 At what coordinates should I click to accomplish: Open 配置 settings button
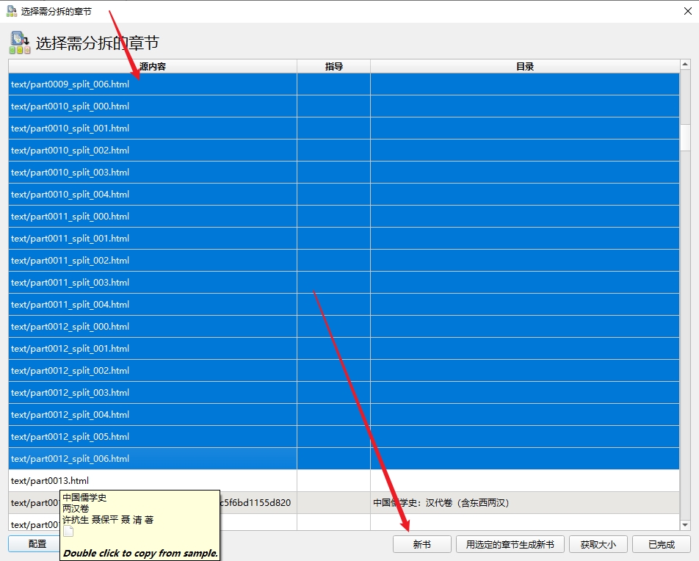click(37, 544)
